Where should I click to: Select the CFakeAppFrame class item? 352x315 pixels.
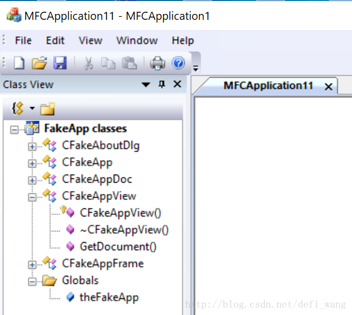(103, 264)
